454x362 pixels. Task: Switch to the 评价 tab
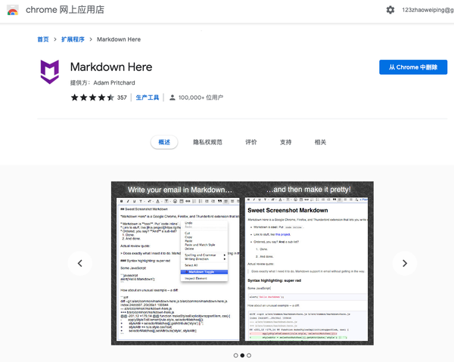tap(251, 142)
